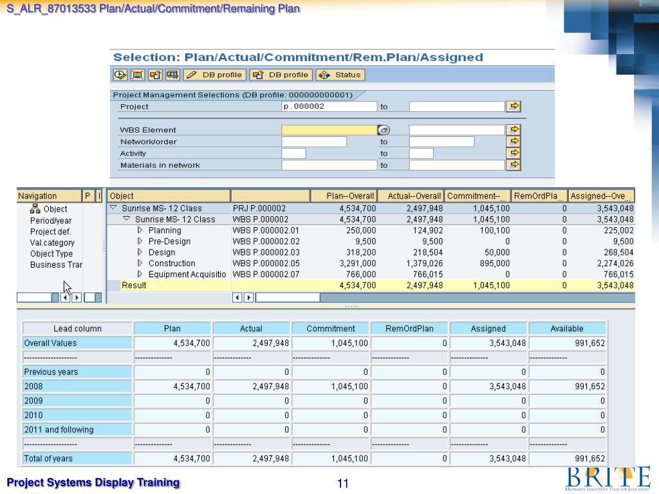Image resolution: width=659 pixels, height=494 pixels.
Task: Expand the Equipment Acquisitio WBS node
Action: click(x=140, y=274)
